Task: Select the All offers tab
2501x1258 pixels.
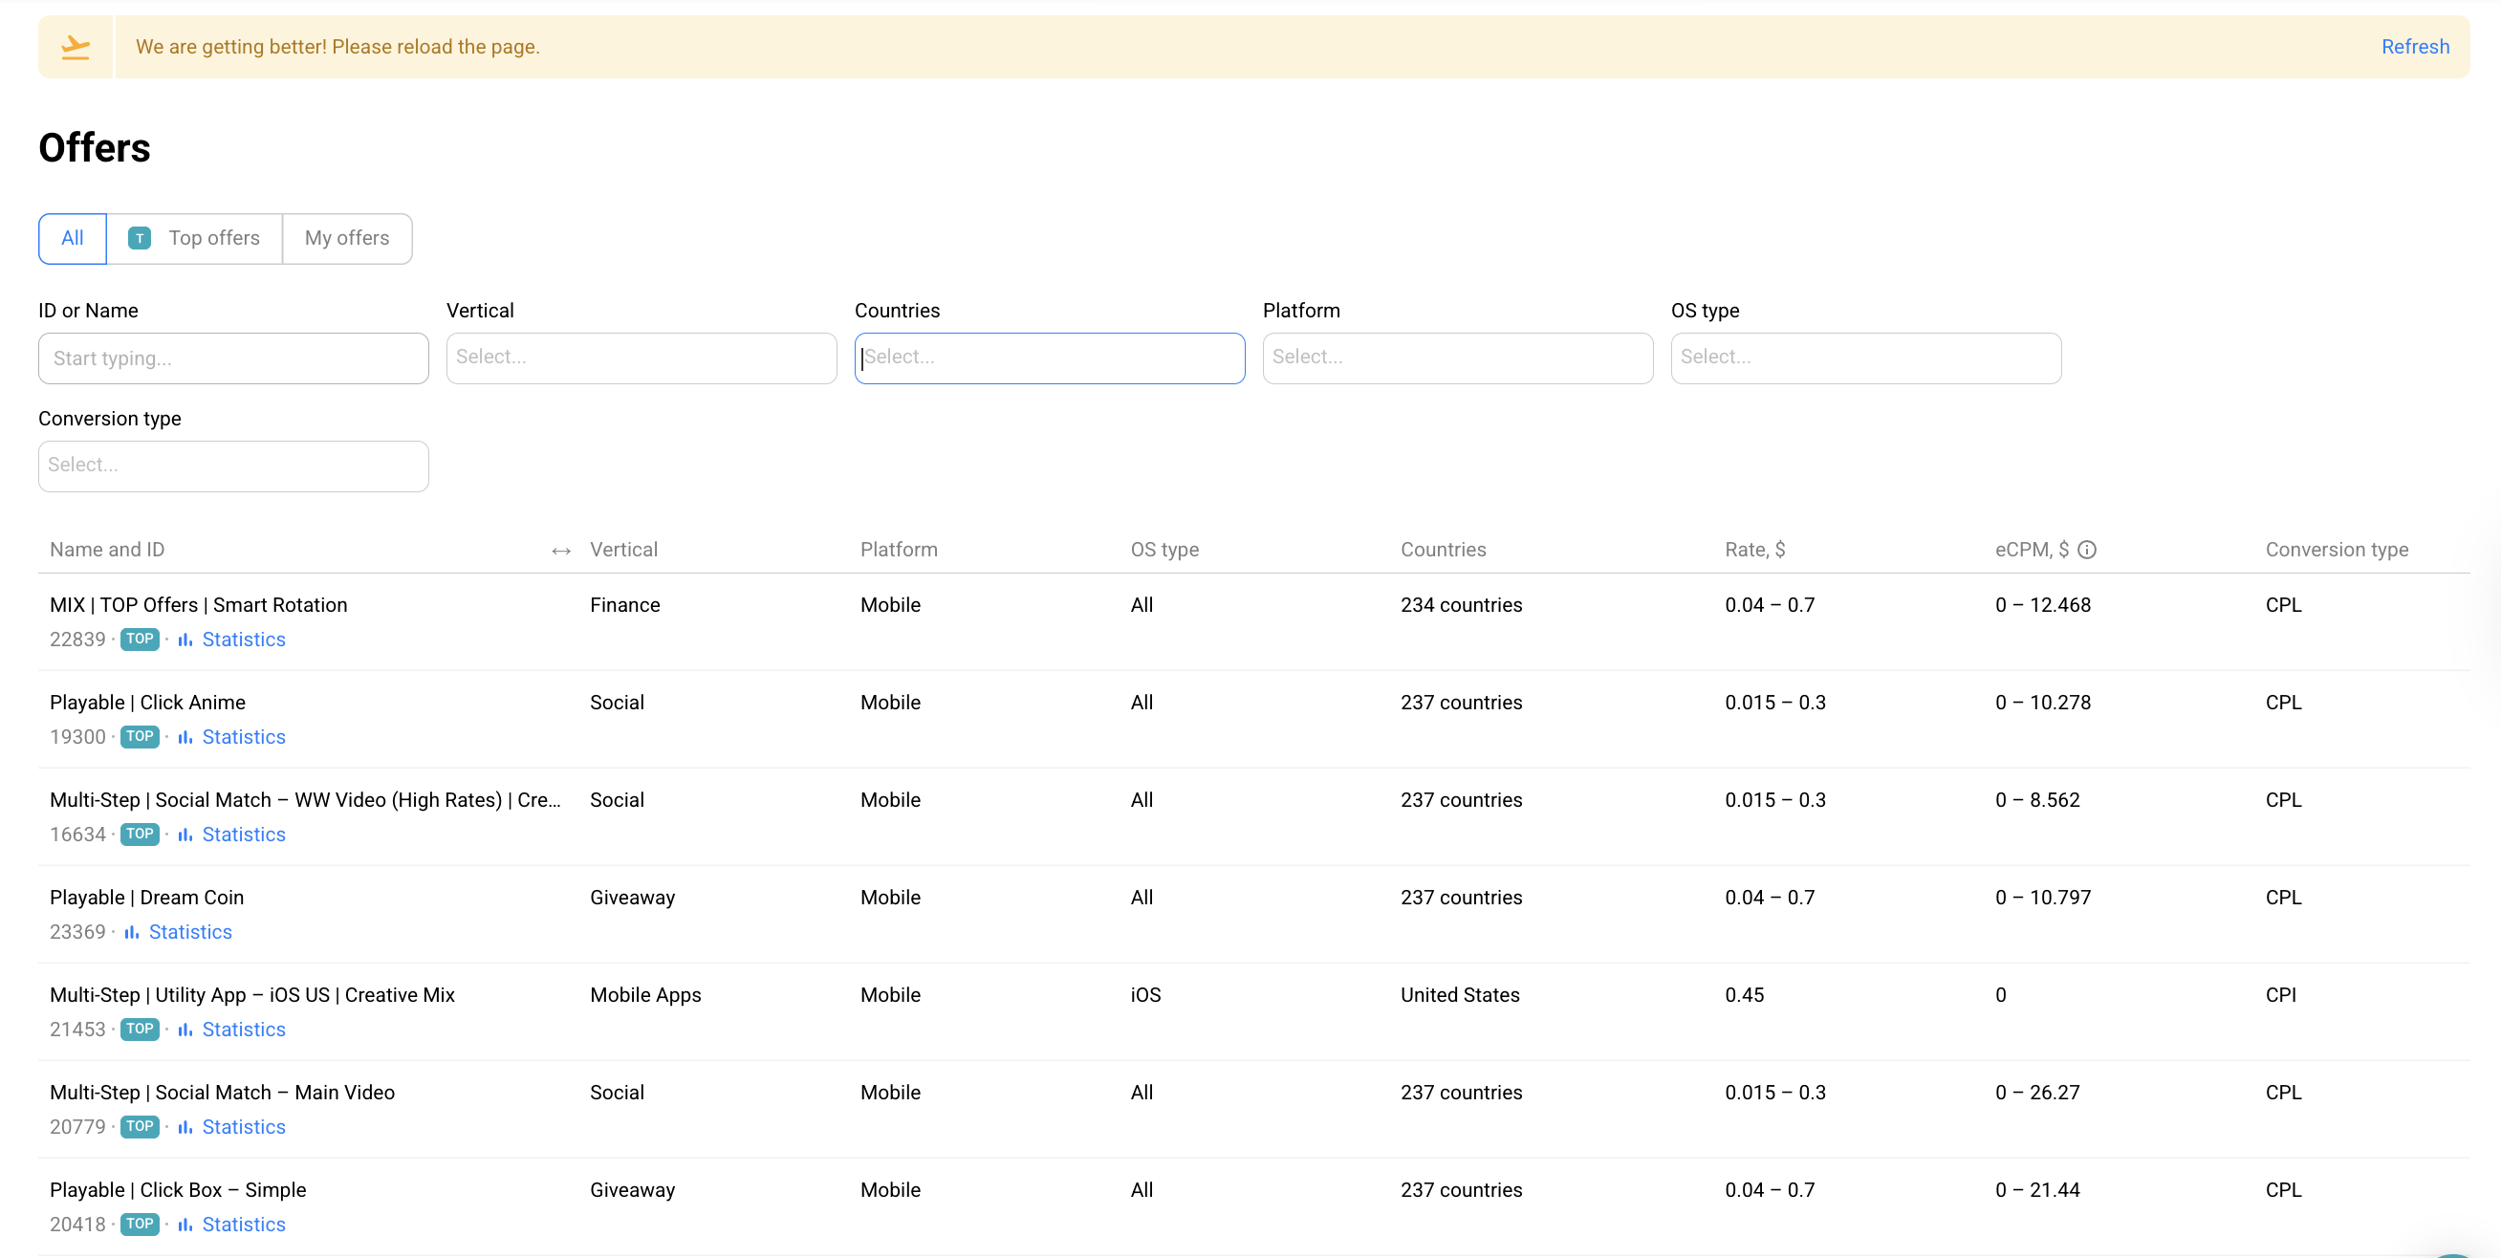Action: tap(73, 238)
